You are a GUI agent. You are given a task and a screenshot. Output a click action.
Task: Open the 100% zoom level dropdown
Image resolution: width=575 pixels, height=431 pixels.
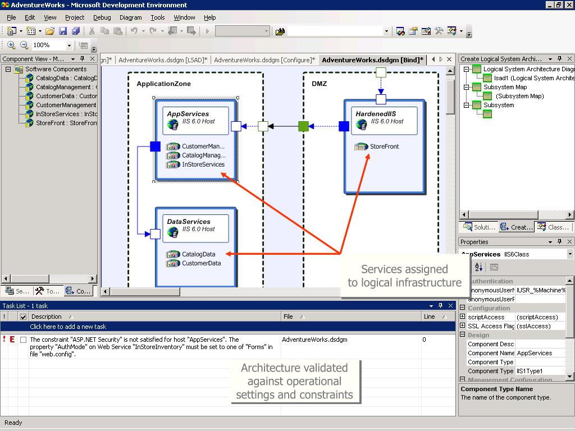click(69, 45)
